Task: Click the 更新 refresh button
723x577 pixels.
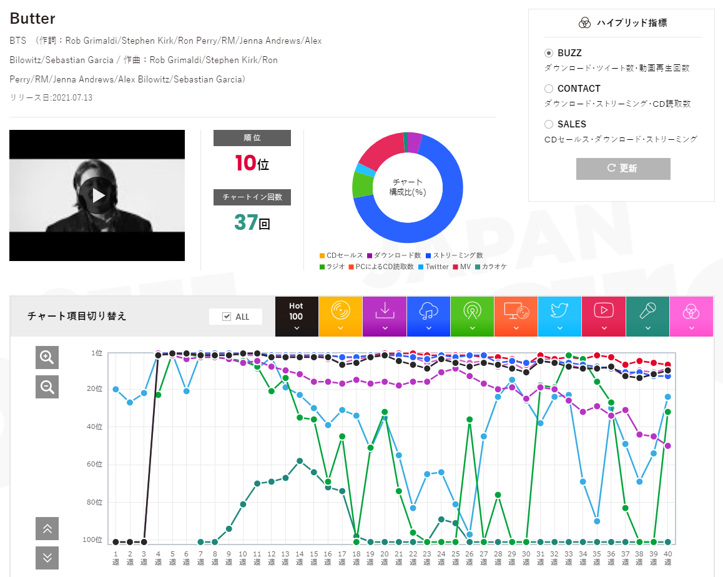Action: [623, 169]
